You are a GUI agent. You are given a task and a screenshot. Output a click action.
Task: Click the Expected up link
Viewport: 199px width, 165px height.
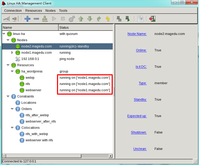[x=137, y=116]
